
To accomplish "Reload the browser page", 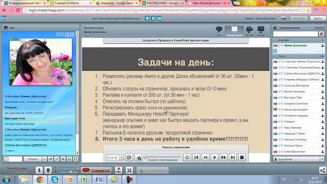I will 18,10.
